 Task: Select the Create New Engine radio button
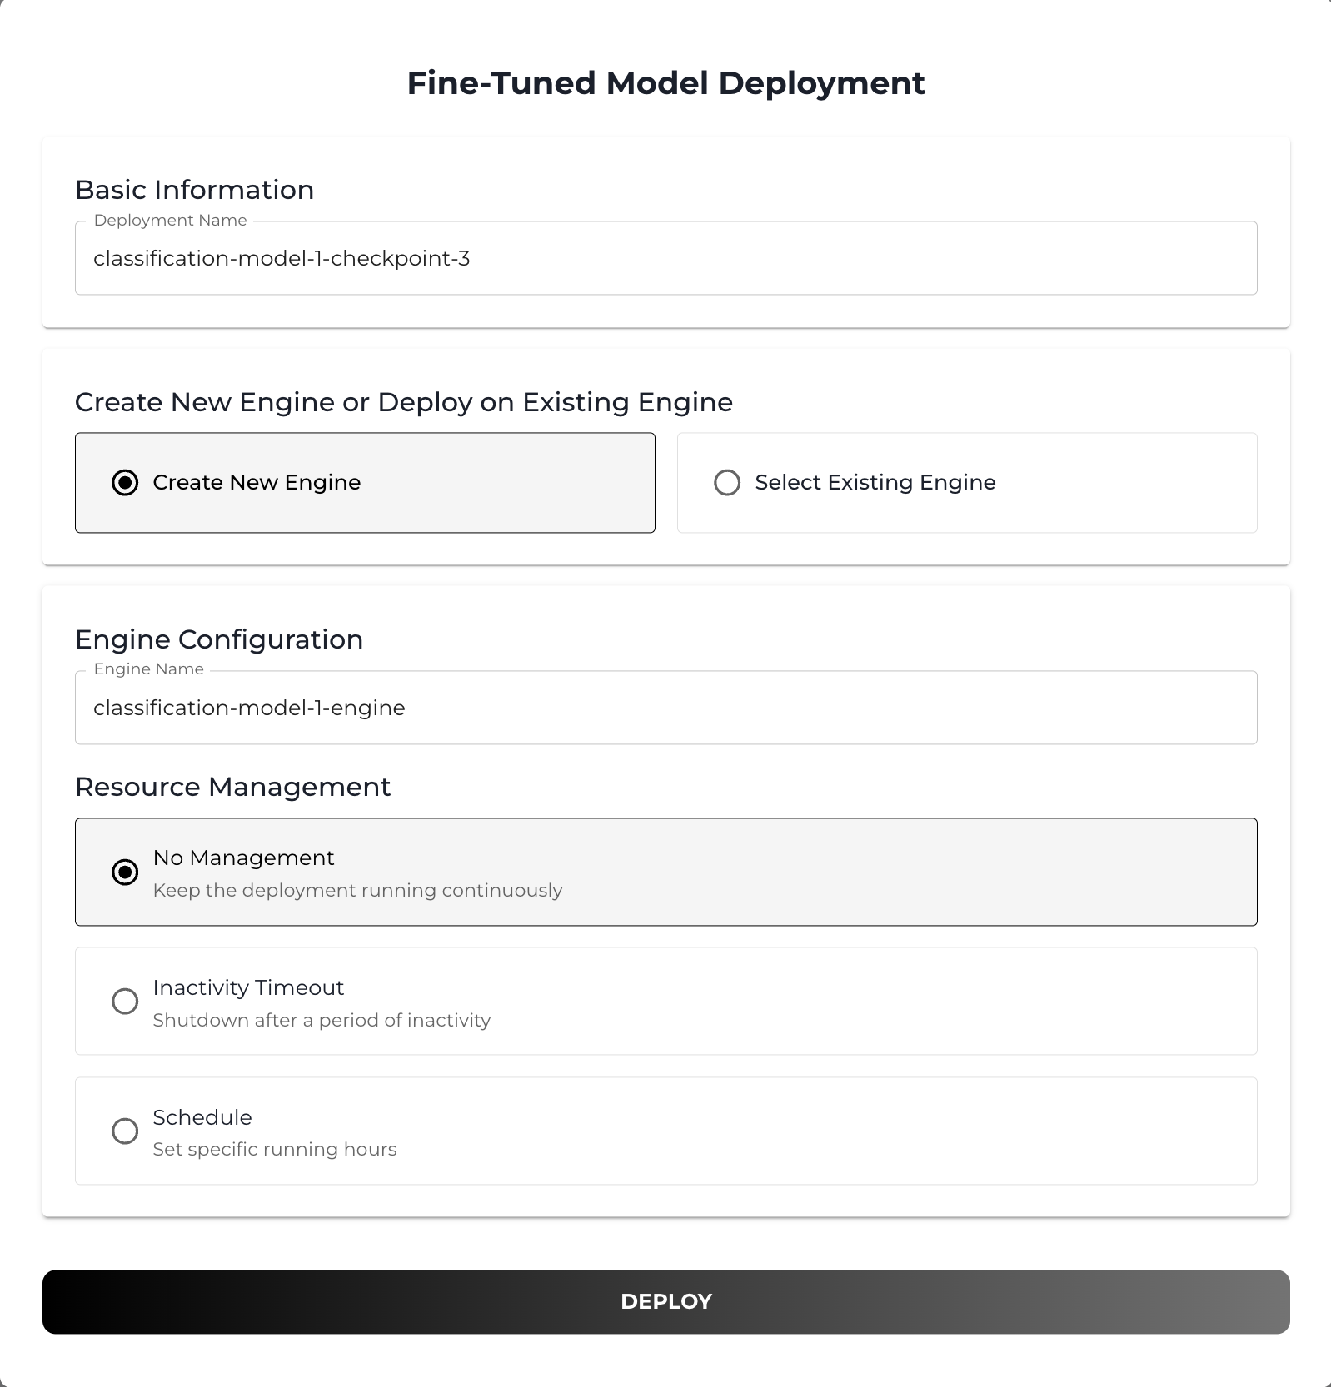(x=125, y=482)
